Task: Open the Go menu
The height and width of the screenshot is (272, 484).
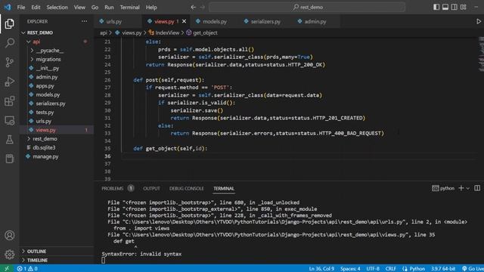Action: [x=95, y=7]
